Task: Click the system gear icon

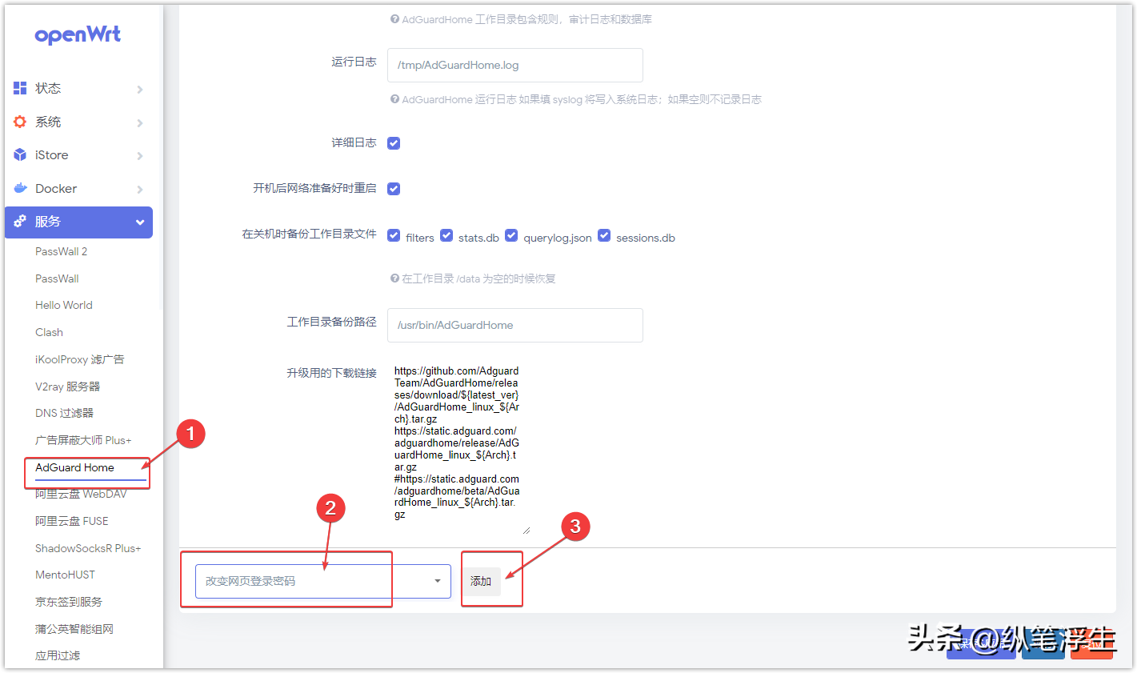Action: (20, 122)
